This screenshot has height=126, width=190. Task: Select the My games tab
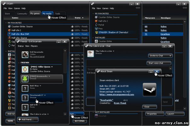[x=35, y=13]
